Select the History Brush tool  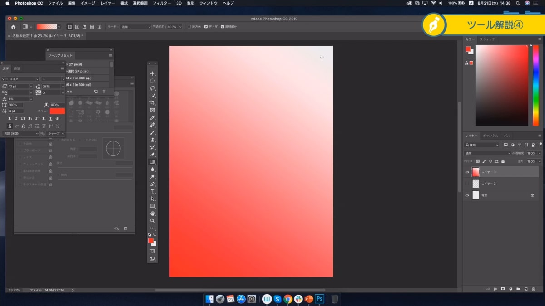[153, 147]
